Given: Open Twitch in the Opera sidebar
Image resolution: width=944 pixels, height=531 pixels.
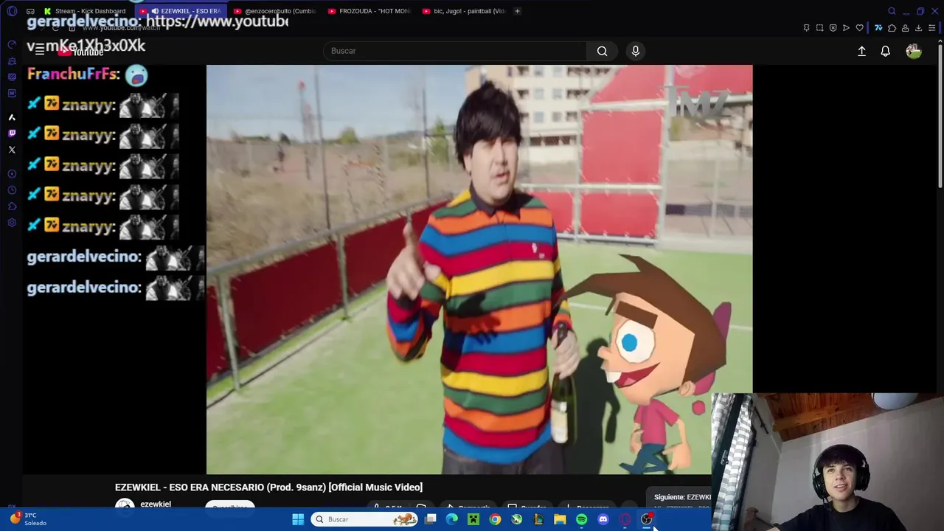Looking at the screenshot, I should point(12,133).
